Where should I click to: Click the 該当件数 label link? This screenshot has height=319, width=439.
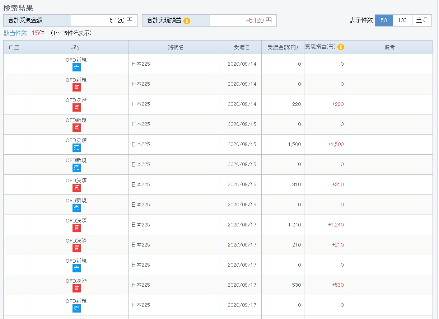pyautogui.click(x=15, y=33)
